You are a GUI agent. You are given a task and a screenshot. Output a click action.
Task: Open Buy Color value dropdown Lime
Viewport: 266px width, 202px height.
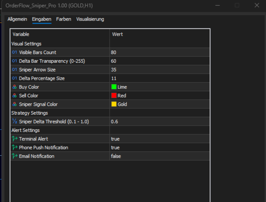click(160, 87)
